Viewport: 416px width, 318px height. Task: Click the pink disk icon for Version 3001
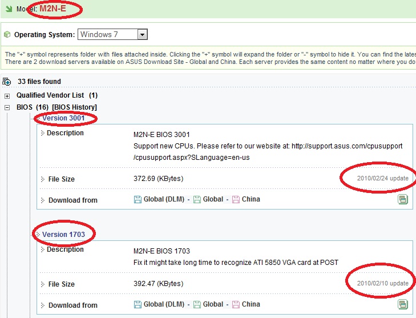236,199
